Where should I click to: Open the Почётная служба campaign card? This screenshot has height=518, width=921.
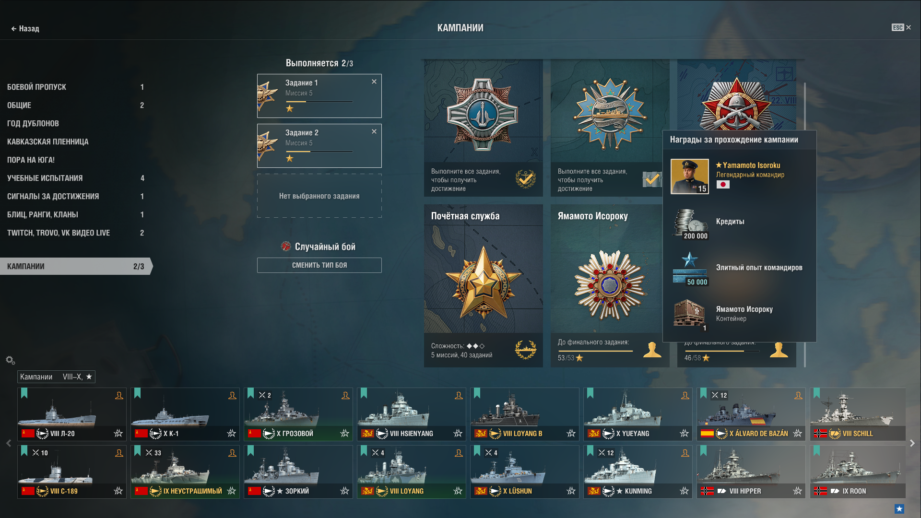[x=483, y=286]
